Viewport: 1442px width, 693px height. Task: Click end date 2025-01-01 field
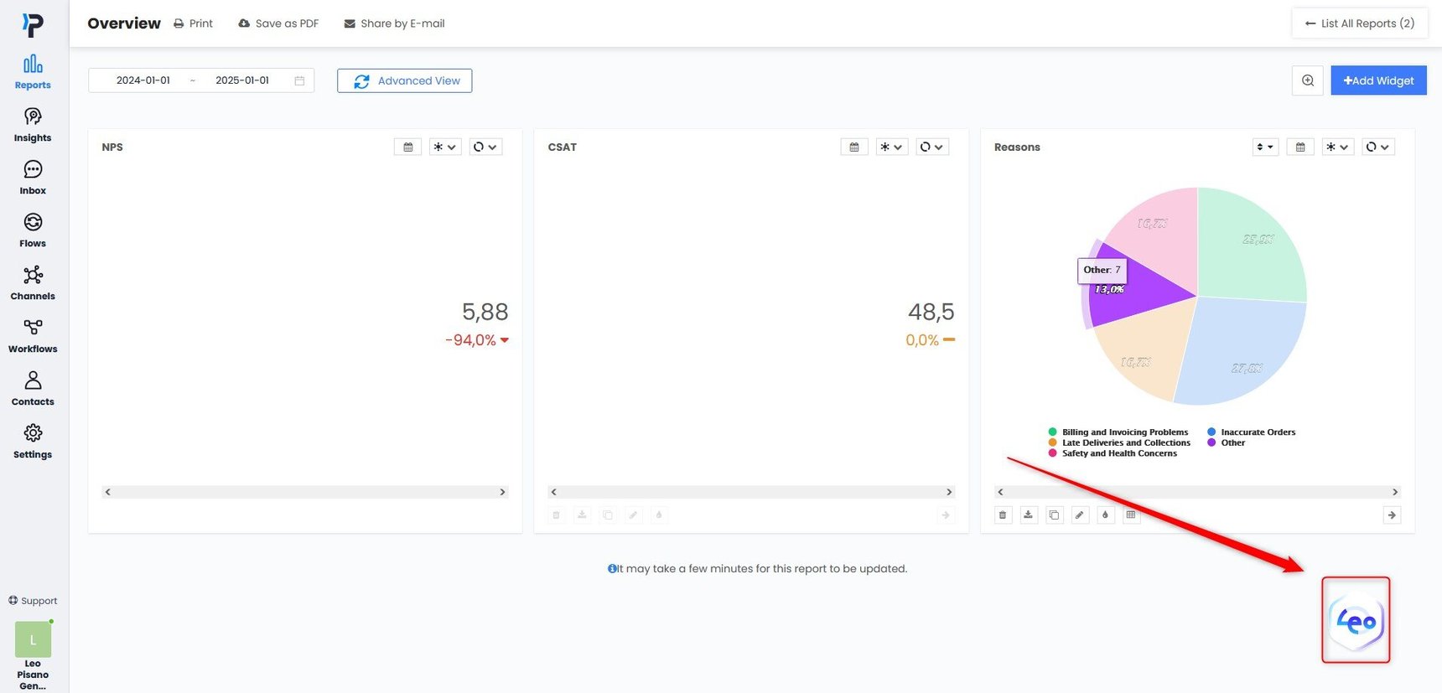click(x=242, y=80)
